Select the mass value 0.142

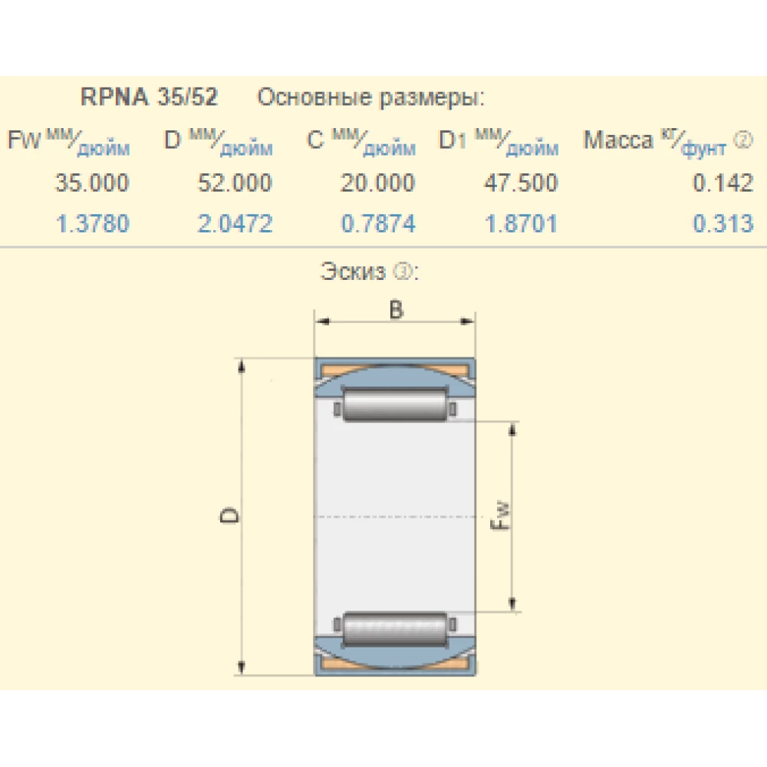723,183
